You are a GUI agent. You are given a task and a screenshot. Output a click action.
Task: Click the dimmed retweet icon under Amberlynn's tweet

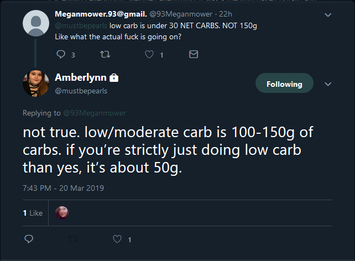point(73,239)
